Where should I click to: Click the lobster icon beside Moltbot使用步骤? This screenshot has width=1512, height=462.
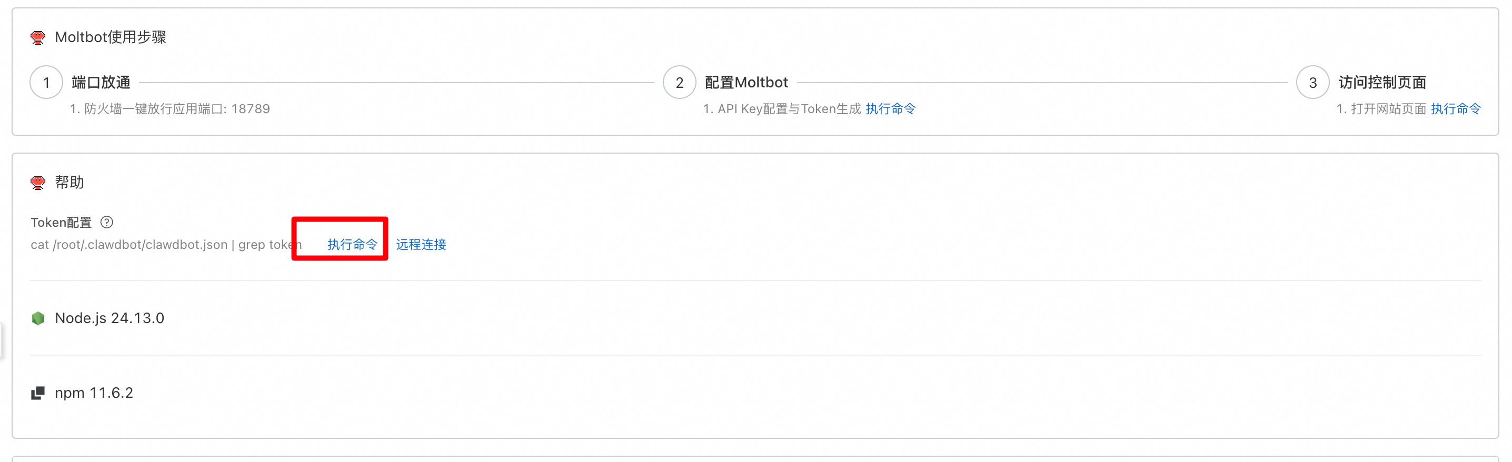click(x=38, y=37)
